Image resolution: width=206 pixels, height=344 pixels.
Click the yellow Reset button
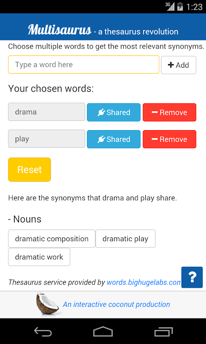click(x=30, y=170)
